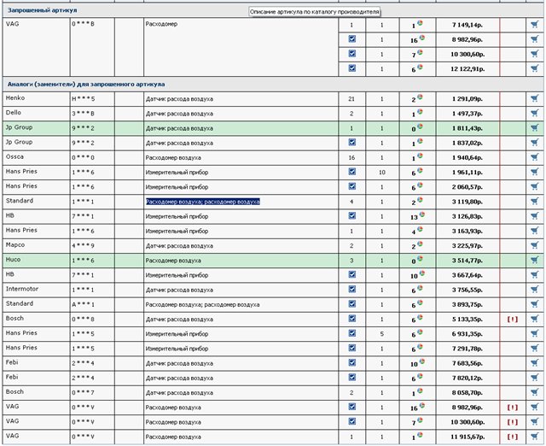Click article code A***1
546x446 pixels.
pyautogui.click(x=84, y=305)
